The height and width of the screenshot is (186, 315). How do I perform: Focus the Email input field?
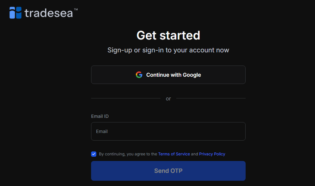point(168,131)
